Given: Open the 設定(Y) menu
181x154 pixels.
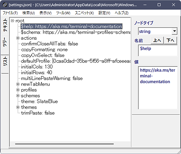Looking at the screenshot, I should (104, 13).
